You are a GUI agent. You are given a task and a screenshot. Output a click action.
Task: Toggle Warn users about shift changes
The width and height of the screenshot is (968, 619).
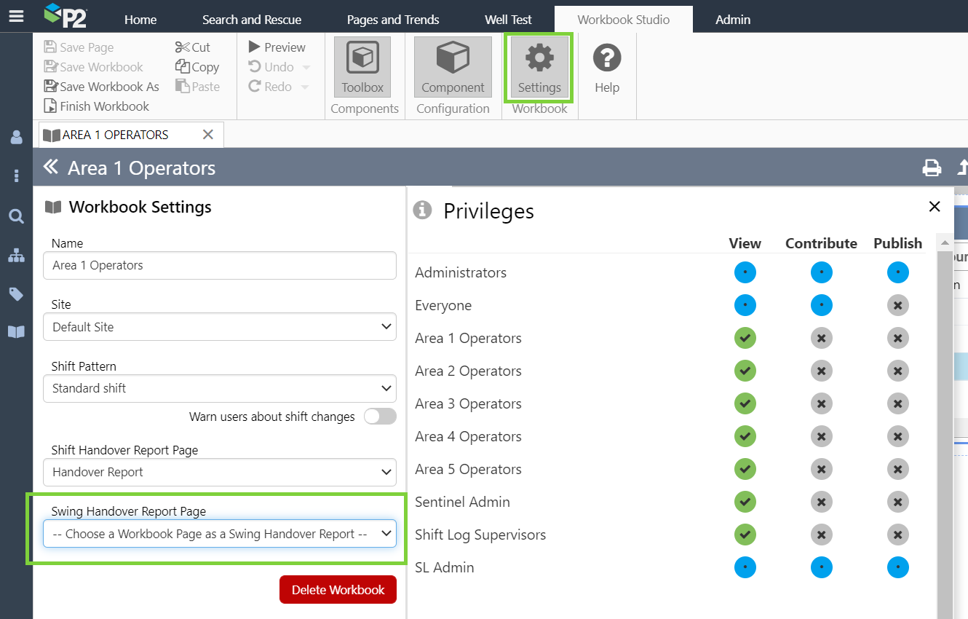point(380,417)
